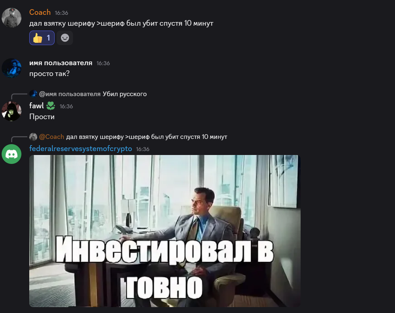The height and width of the screenshot is (313, 395).
Task: Click Coach's profile avatar
Action: coord(12,18)
